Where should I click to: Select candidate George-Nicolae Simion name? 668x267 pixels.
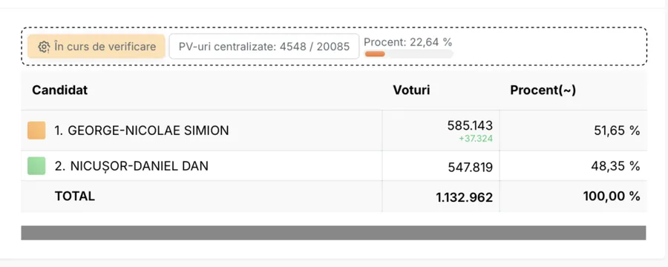click(x=142, y=131)
